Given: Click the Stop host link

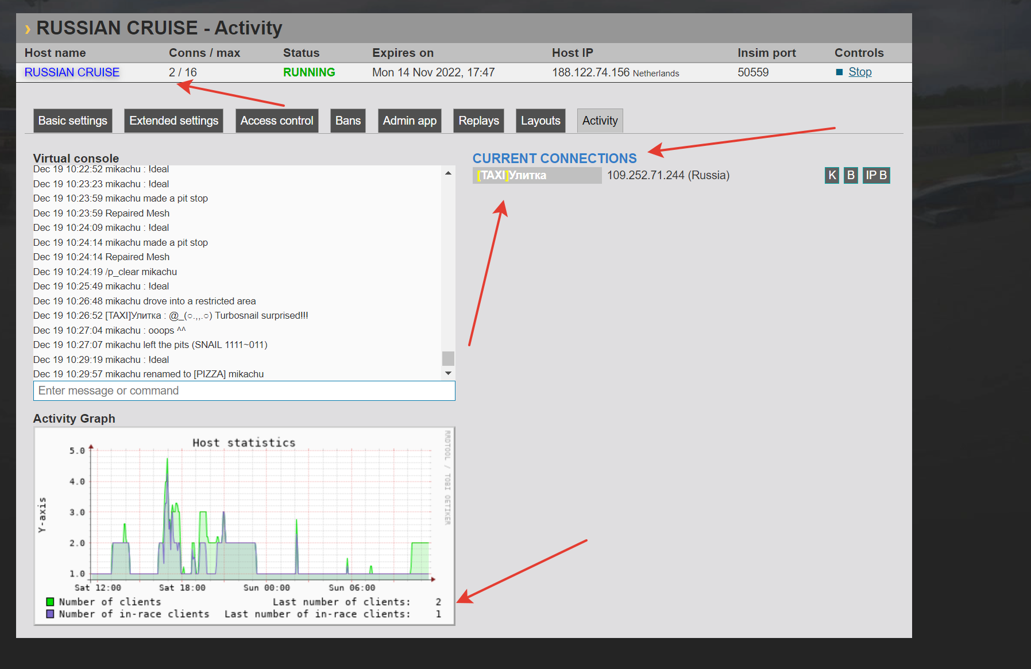Looking at the screenshot, I should click(860, 72).
